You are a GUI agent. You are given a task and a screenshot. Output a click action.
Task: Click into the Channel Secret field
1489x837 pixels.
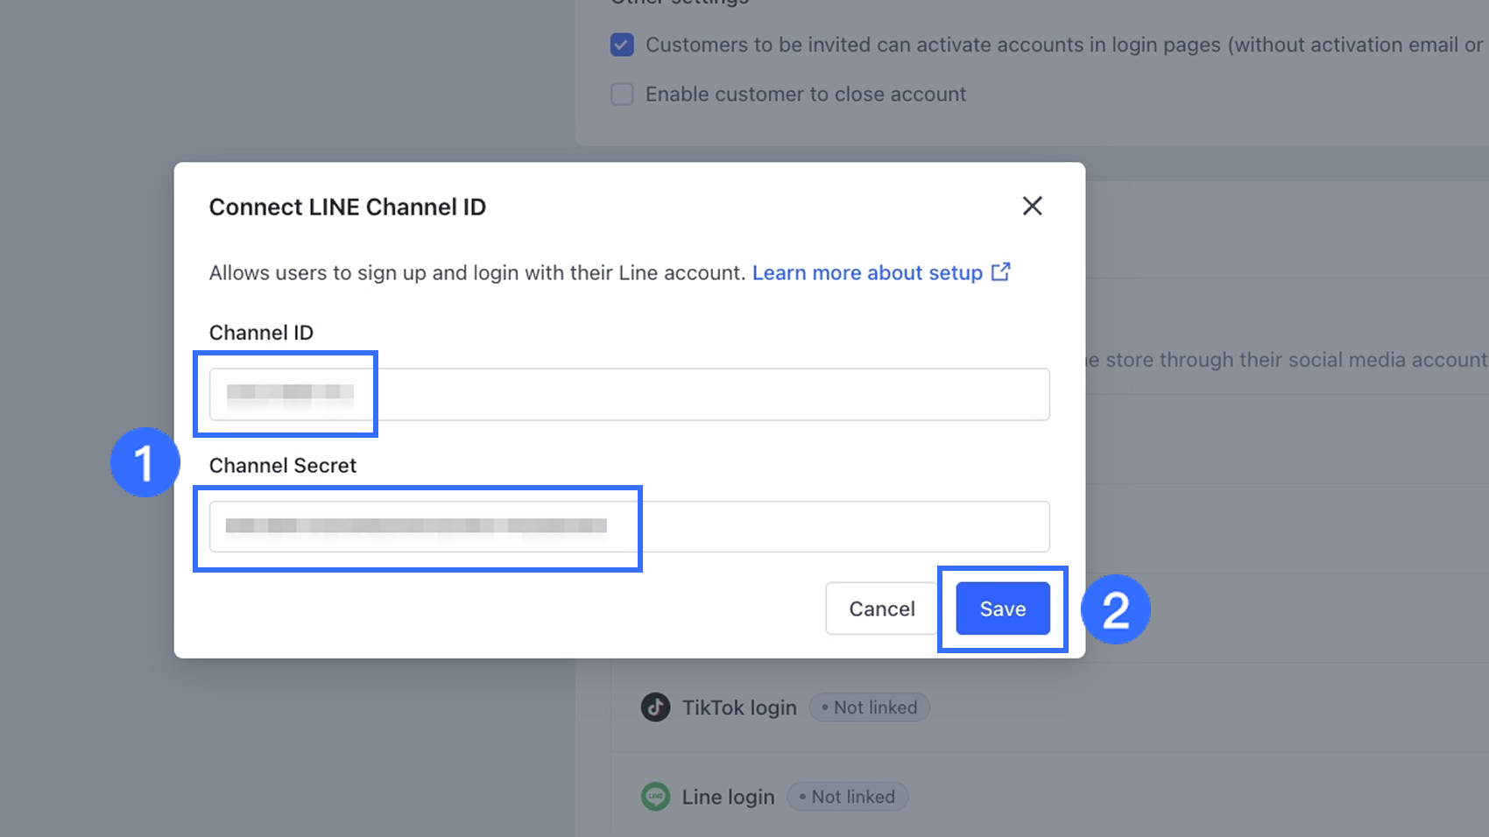pyautogui.click(x=628, y=526)
